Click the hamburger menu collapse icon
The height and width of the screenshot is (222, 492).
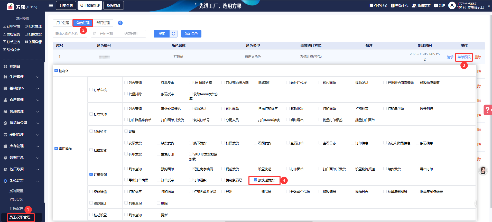[x=51, y=5]
